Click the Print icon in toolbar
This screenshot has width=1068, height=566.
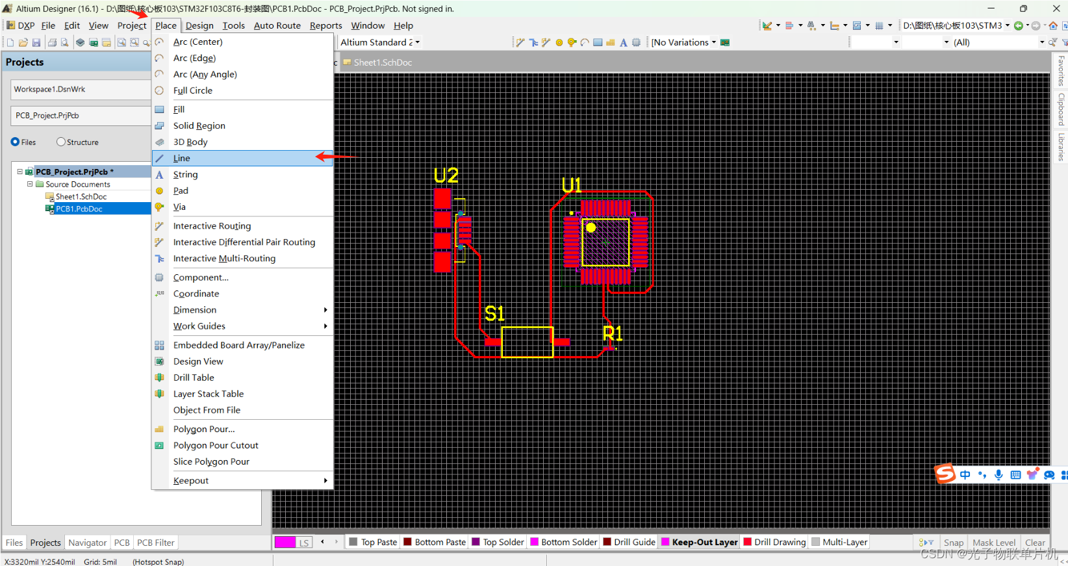(x=52, y=42)
